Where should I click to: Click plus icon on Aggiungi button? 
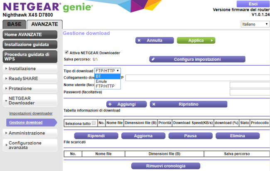(x=110, y=104)
